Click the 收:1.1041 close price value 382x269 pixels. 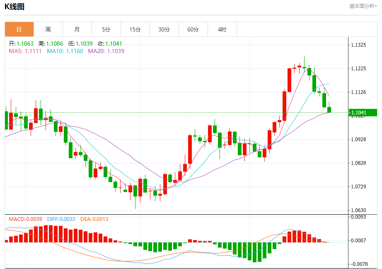click(110, 44)
